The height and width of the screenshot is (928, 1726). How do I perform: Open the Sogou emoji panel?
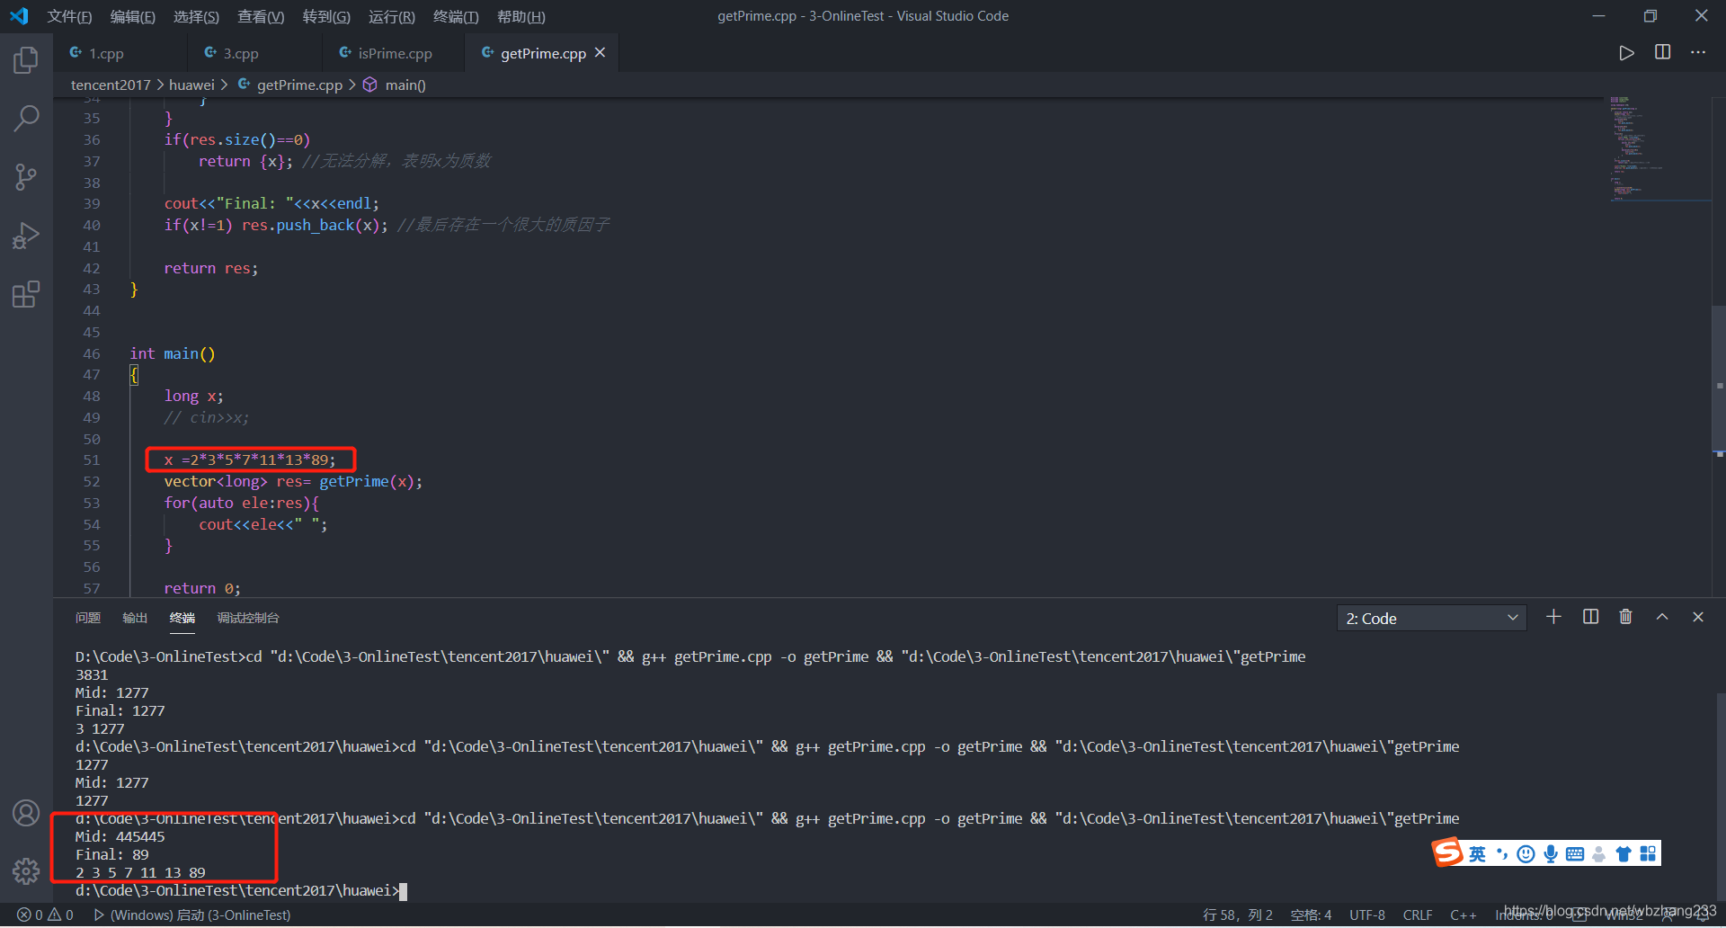pos(1526,853)
